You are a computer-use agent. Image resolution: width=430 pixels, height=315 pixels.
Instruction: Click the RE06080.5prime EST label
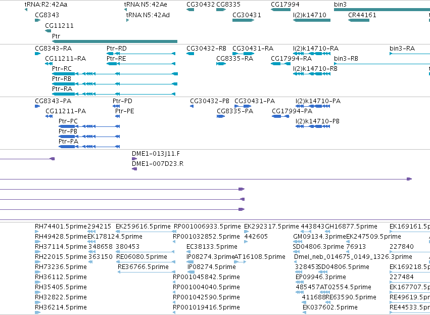142,257
